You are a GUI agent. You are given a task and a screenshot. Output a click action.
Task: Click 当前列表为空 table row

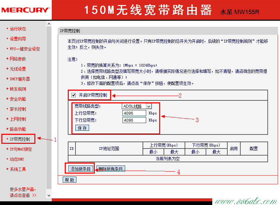168,159
